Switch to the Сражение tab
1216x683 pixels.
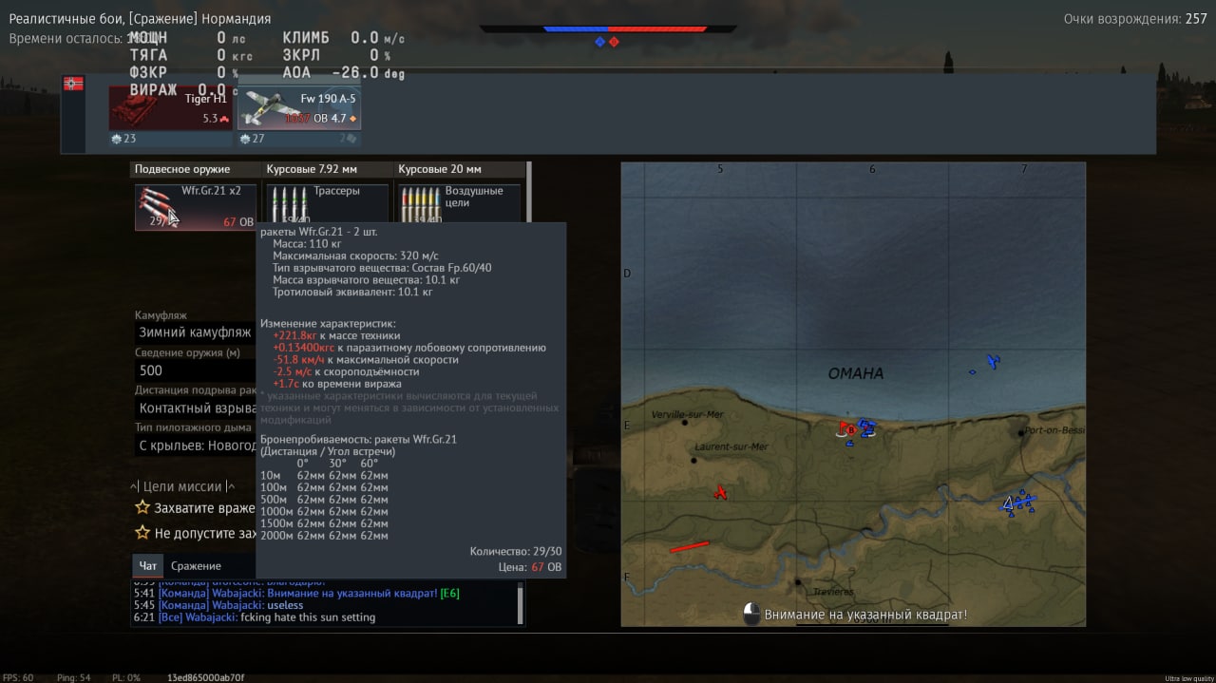point(196,566)
